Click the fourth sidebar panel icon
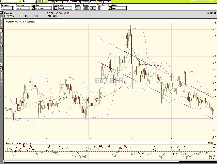Image resolution: width=218 pixels, height=164 pixels. point(1,69)
